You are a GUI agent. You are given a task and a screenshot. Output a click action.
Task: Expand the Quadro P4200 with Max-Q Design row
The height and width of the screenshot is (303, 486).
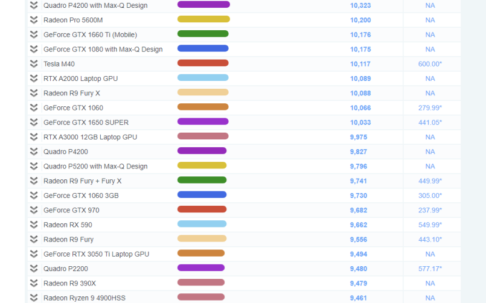(x=34, y=5)
